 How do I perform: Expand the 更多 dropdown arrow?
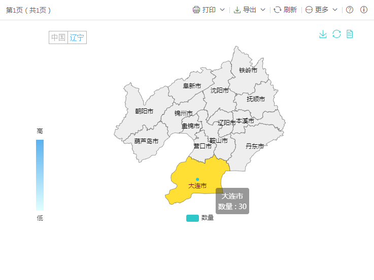(335, 10)
